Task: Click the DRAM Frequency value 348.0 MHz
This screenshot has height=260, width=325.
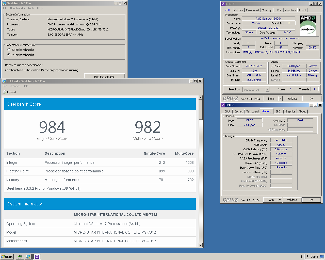Action: click(x=281, y=140)
